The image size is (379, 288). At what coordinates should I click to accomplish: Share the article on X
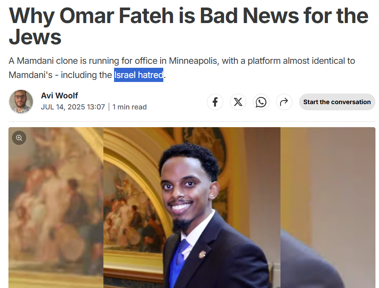click(238, 102)
